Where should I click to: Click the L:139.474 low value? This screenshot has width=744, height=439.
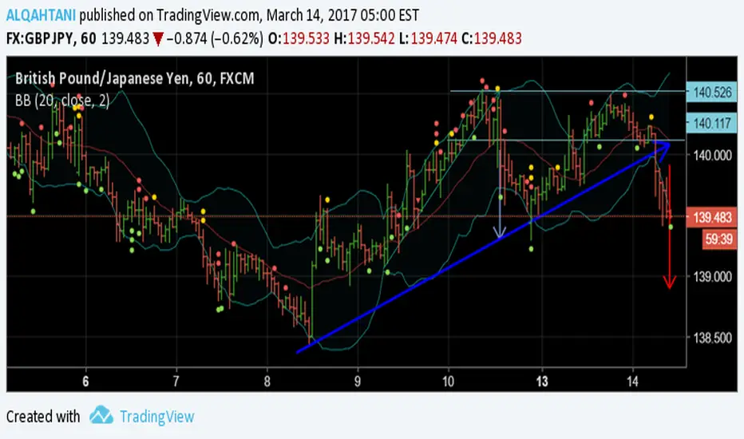428,38
